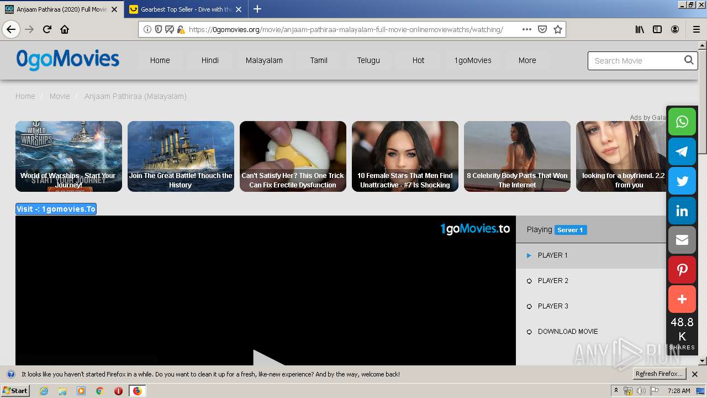Image resolution: width=707 pixels, height=398 pixels.
Task: Open Home breadcrumb link
Action: pos(25,96)
